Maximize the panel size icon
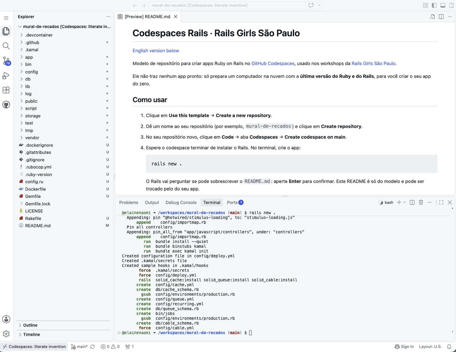This screenshot has width=456, height=352. (x=441, y=202)
